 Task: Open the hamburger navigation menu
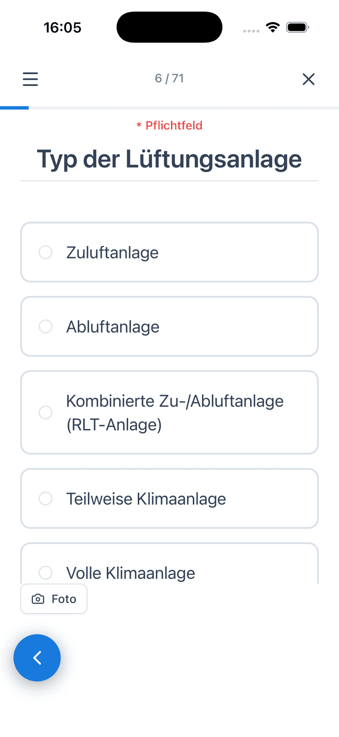click(30, 79)
